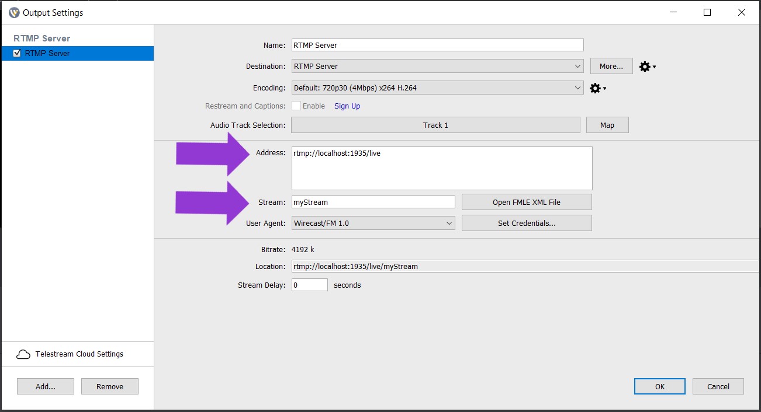Click the More... button
Image resolution: width=761 pixels, height=412 pixels.
(x=611, y=65)
